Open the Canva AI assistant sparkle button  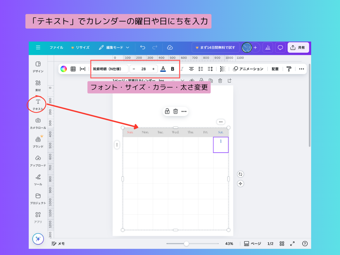point(38,239)
